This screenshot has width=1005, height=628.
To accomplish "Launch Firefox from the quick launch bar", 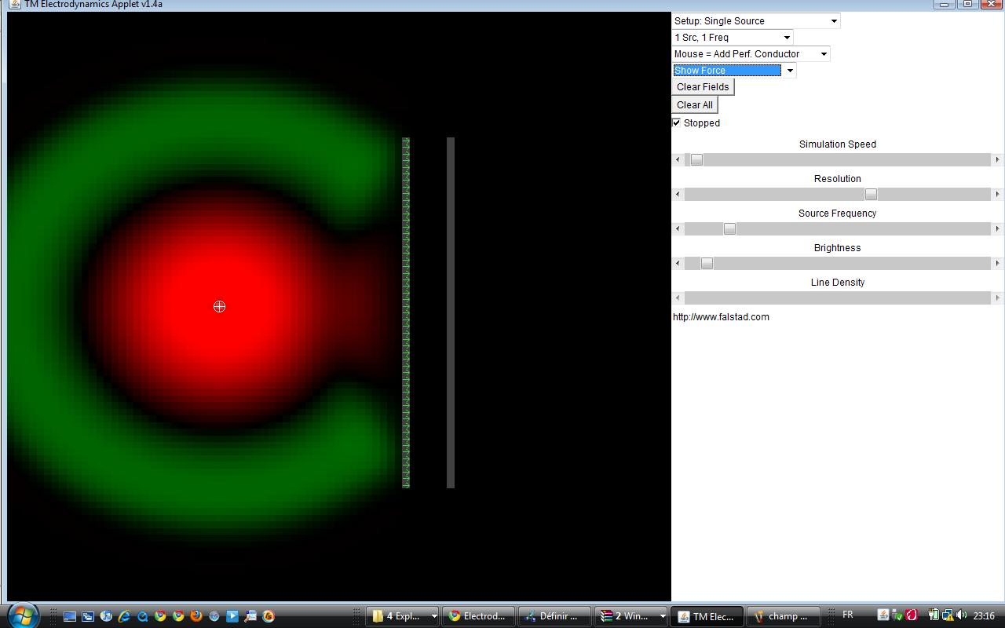I will point(196,616).
